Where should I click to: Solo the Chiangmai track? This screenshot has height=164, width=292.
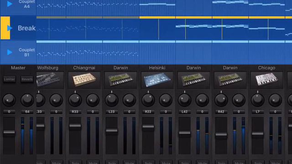[x=75, y=162]
